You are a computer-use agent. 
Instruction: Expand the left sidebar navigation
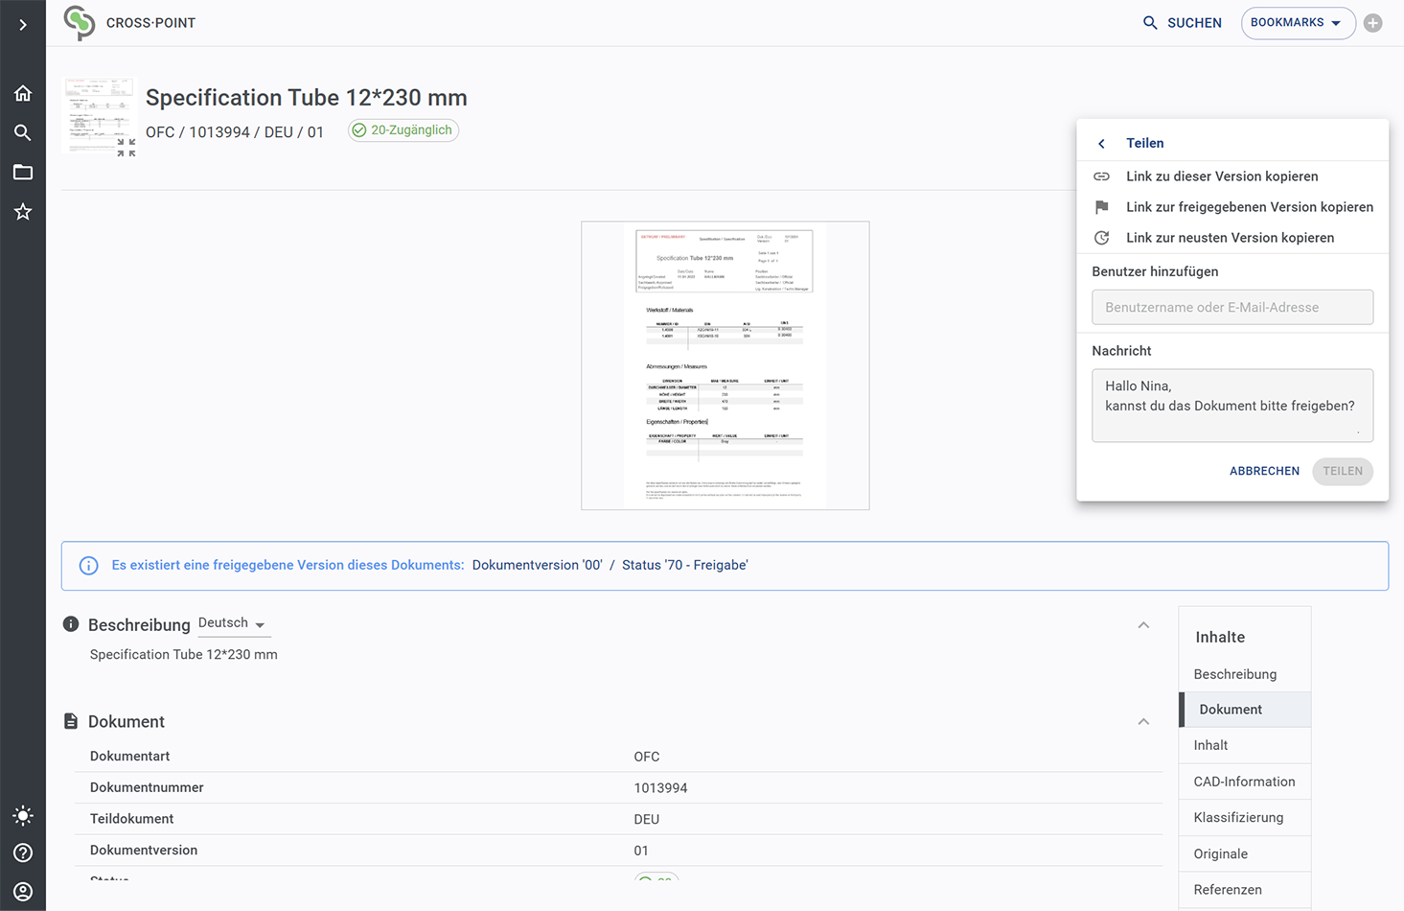23,25
